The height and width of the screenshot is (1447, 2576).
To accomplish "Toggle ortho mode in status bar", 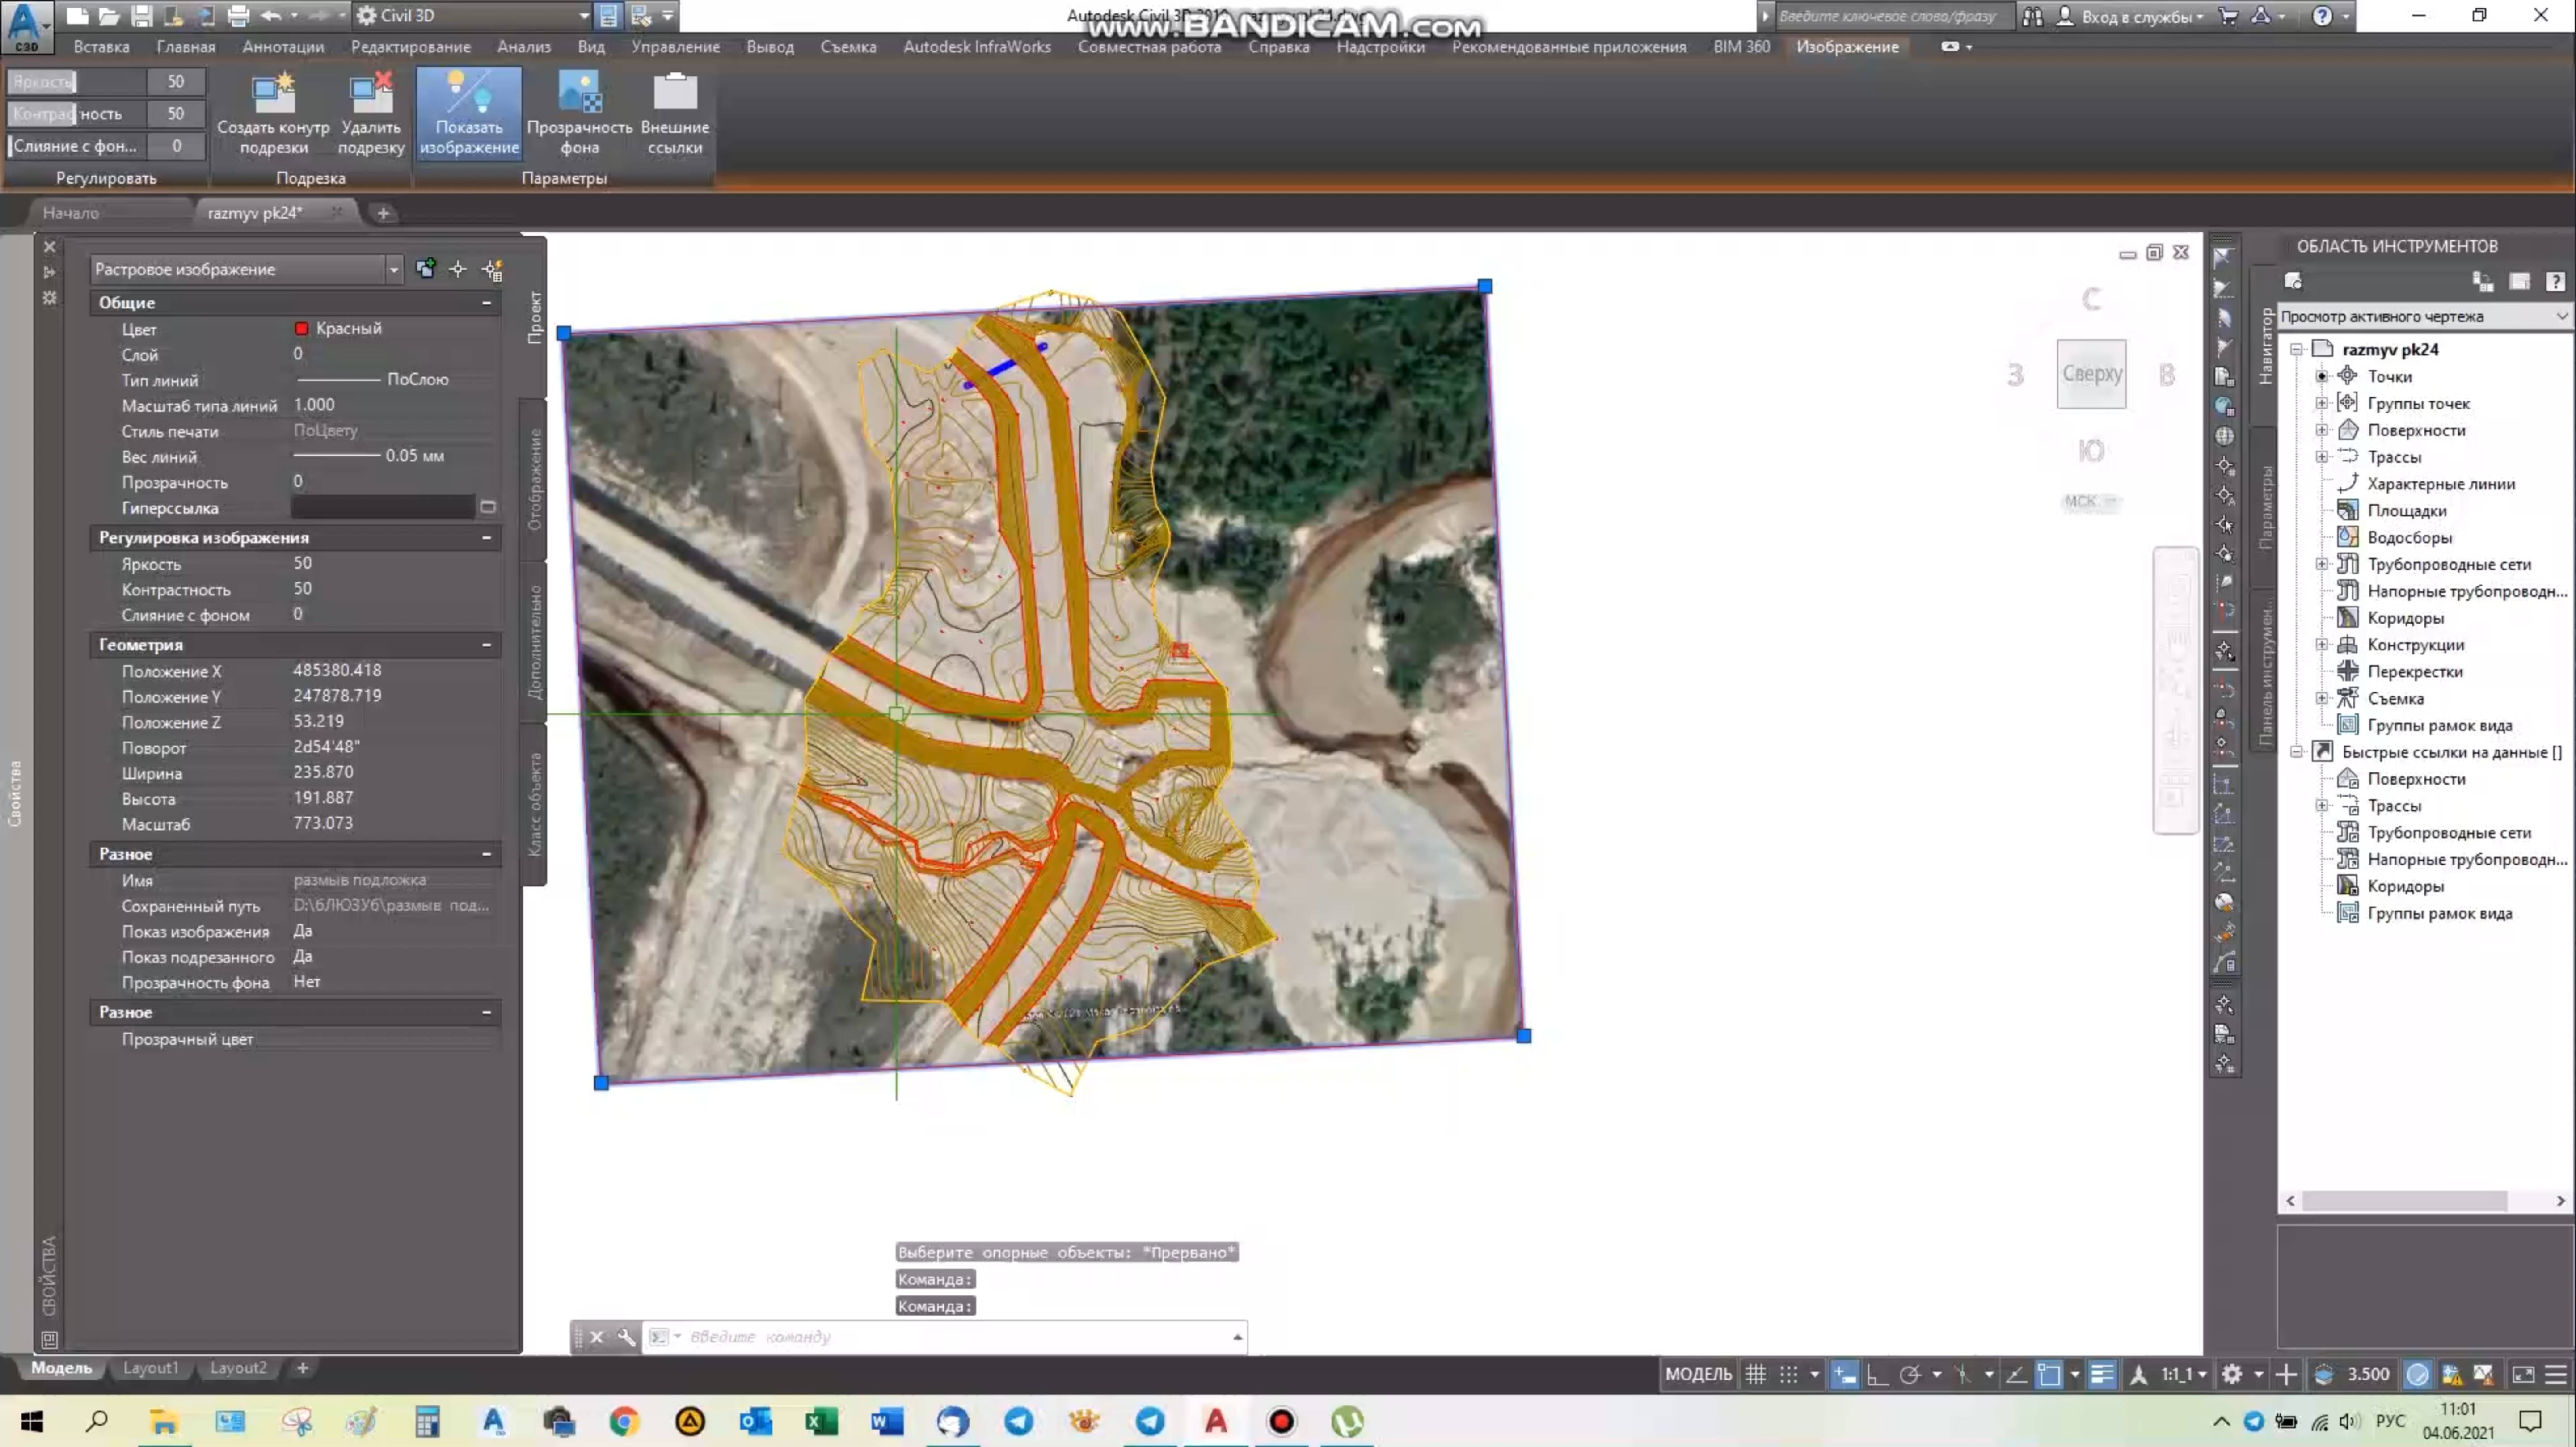I will point(1877,1374).
